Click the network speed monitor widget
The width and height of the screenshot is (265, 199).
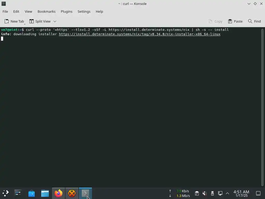tap(180, 193)
